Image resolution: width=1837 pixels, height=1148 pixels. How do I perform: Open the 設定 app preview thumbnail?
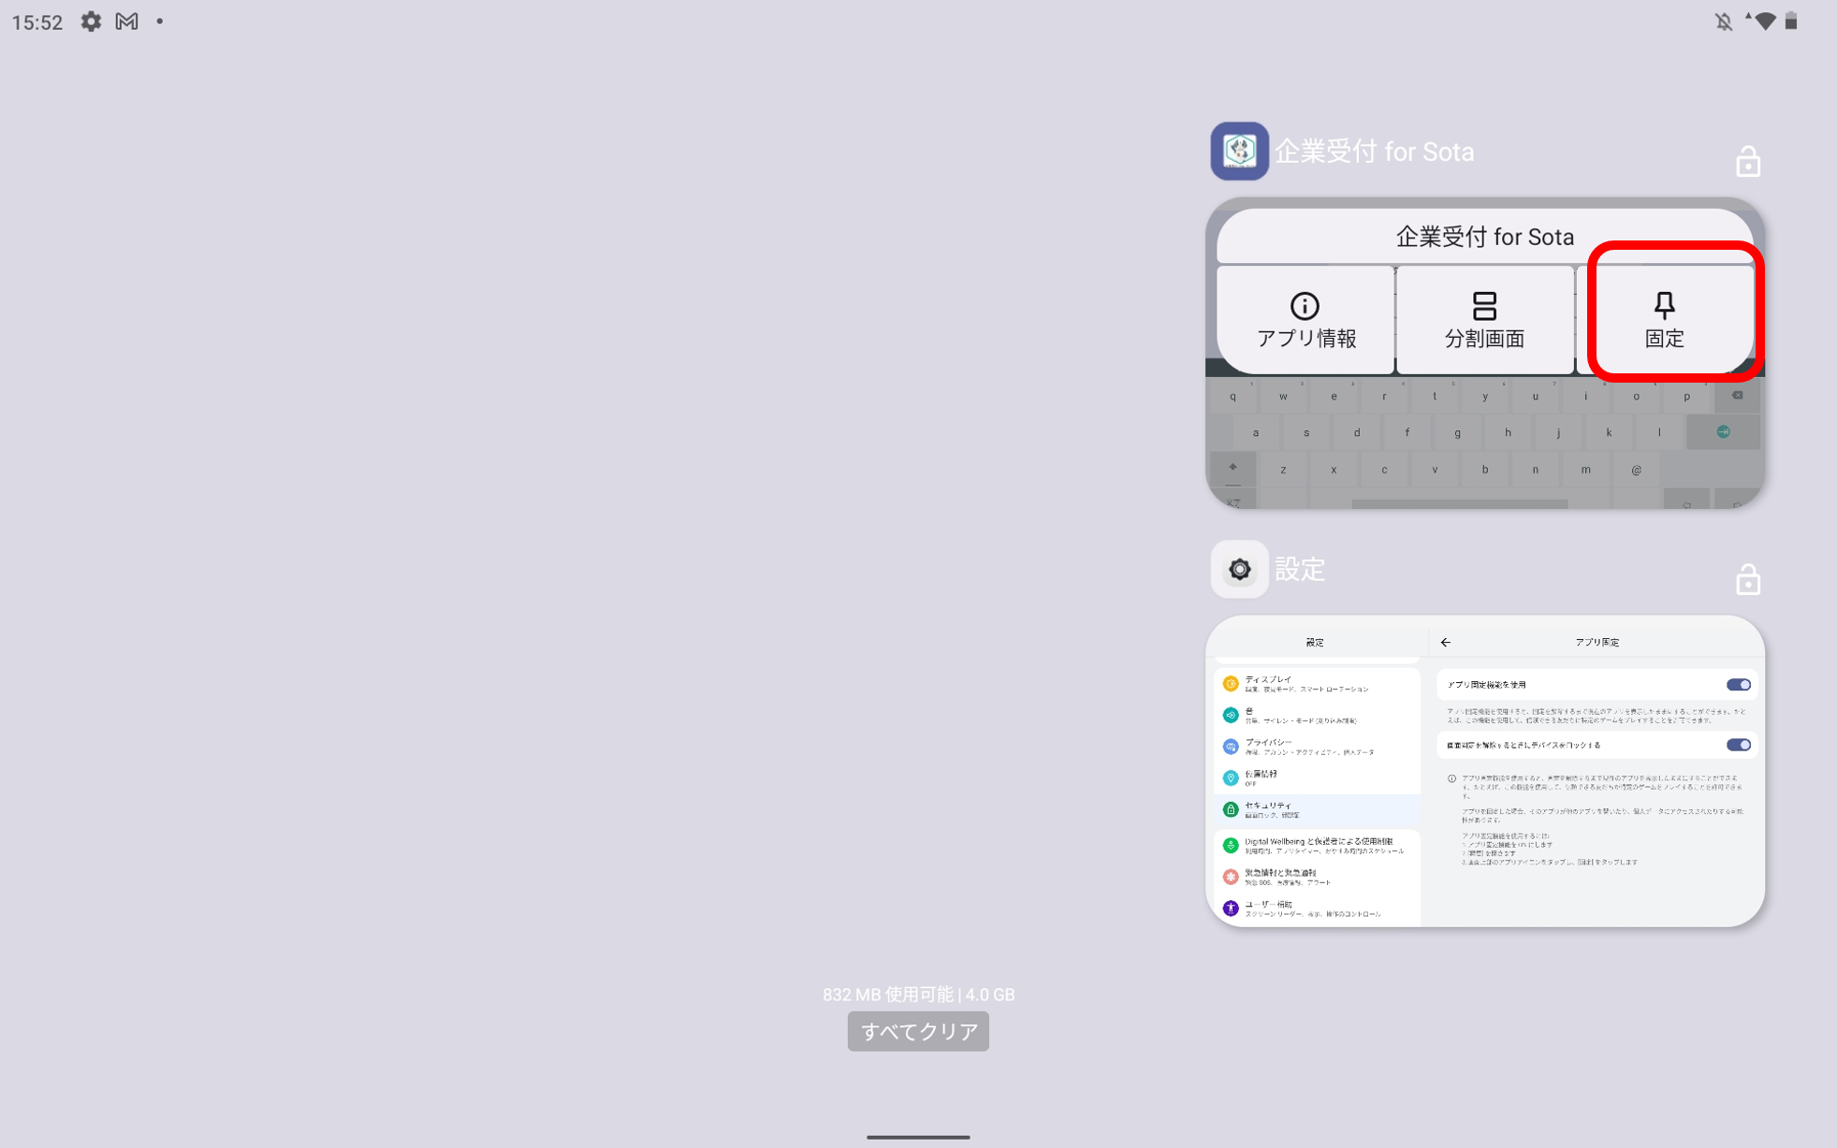pyautogui.click(x=1484, y=771)
